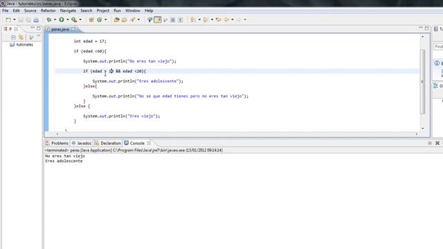Open the Help menu

click(149, 10)
